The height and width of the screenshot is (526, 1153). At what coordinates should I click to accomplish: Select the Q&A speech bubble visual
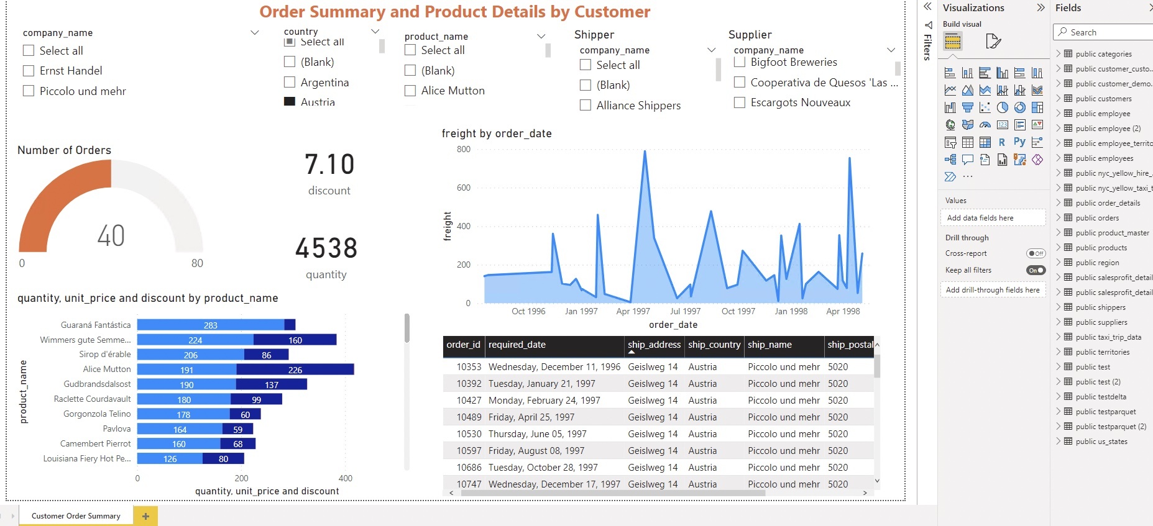(968, 160)
